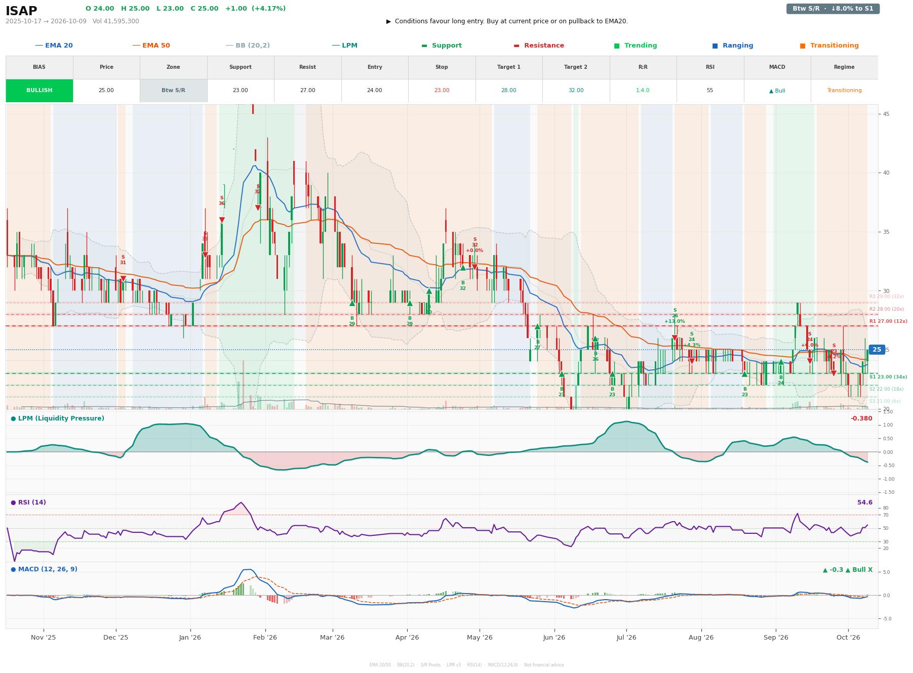Click the Stop value 23.00 in red
Image resolution: width=913 pixels, height=673 pixels.
point(442,91)
